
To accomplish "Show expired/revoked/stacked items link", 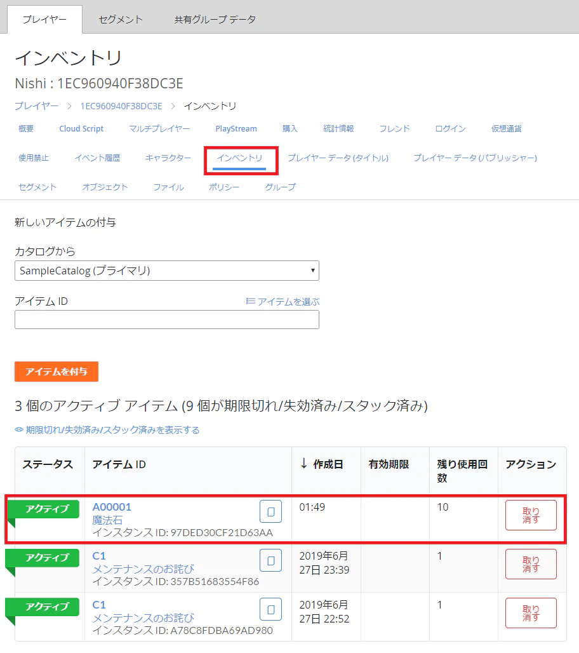I will pyautogui.click(x=107, y=430).
